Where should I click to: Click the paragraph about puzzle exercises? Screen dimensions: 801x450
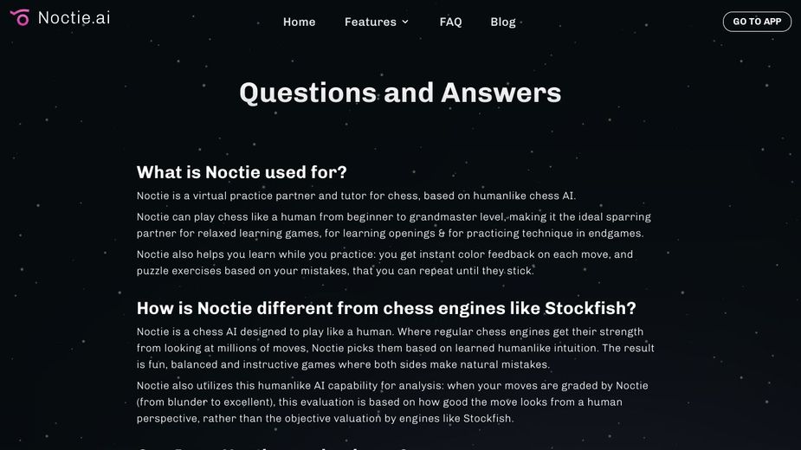384,262
